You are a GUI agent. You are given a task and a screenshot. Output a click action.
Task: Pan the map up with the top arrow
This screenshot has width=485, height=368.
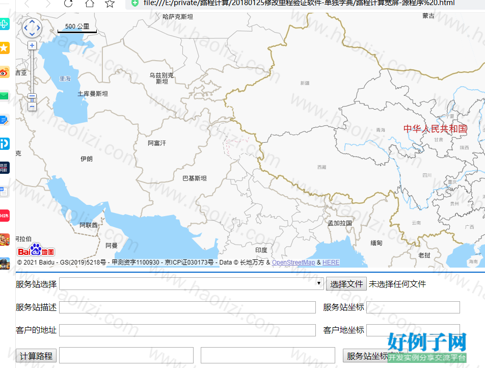click(x=32, y=22)
